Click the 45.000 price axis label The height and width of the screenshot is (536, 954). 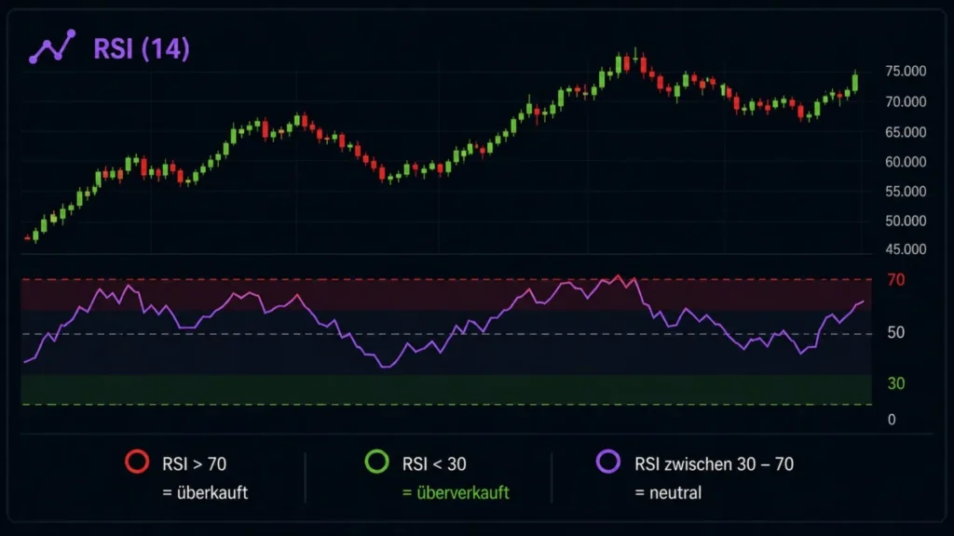906,249
